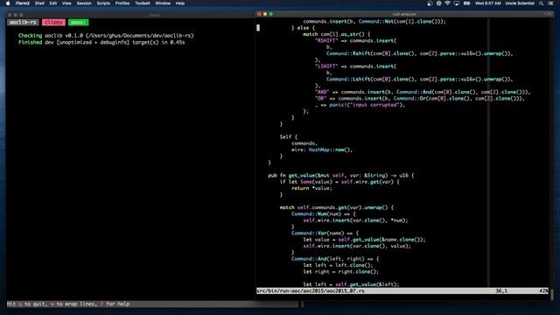Open the Edit menu
This screenshot has width=560, height=315.
tap(52, 3)
